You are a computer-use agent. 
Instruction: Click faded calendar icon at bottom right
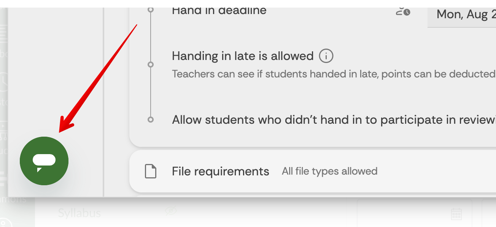[456, 214]
